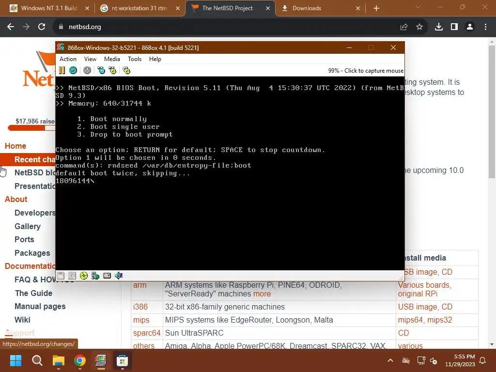Open Chrome from taskbar
The height and width of the screenshot is (372, 496).
click(x=80, y=360)
